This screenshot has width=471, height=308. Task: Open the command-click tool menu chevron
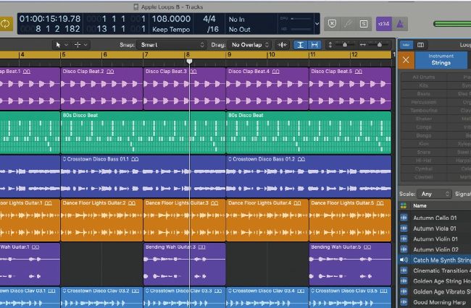[86, 45]
